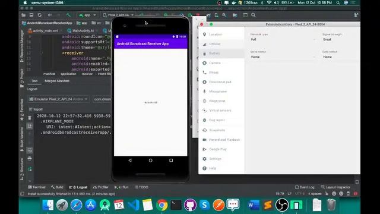Open the Event Log panel
The height and width of the screenshot is (214, 380).
click(x=305, y=187)
